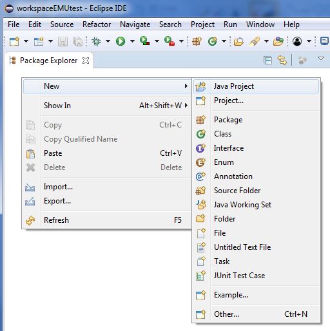330x331 pixels.
Task: Open the Refactor menu
Action: tap(97, 24)
